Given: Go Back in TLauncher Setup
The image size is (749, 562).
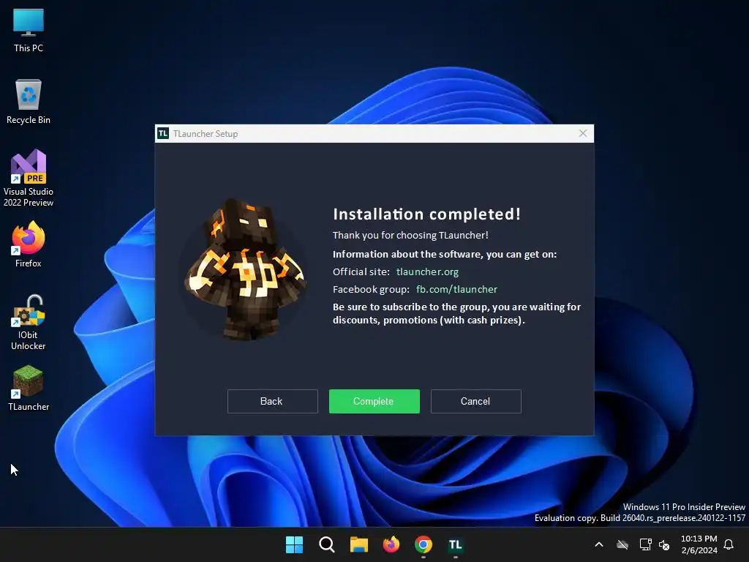Looking at the screenshot, I should tap(272, 401).
